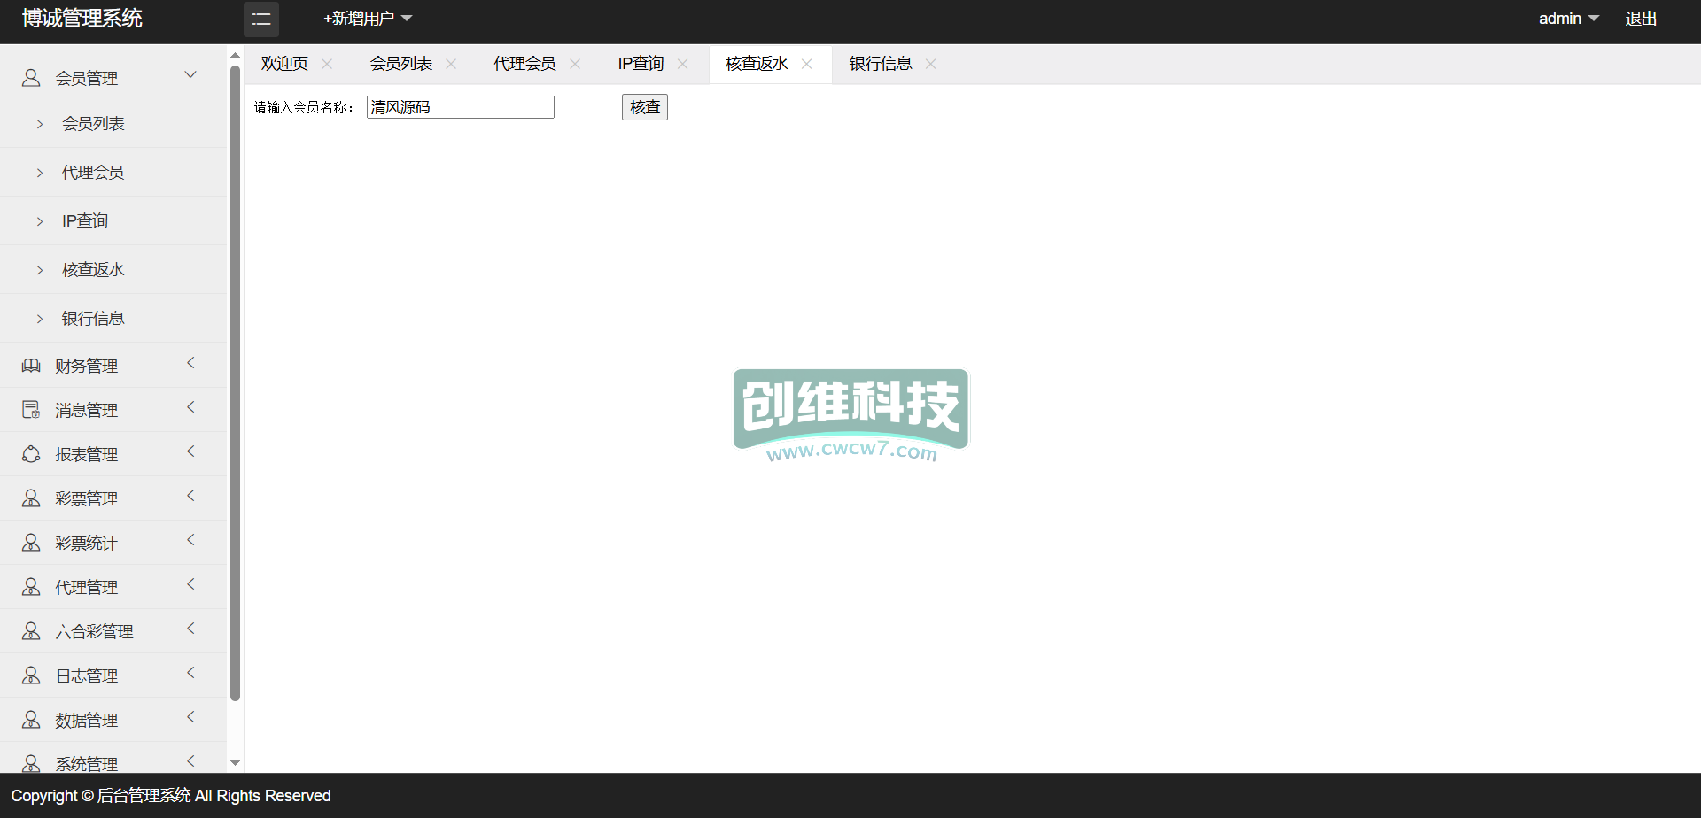
Task: Expand the 六合彩管理 menu chevron
Action: [190, 629]
